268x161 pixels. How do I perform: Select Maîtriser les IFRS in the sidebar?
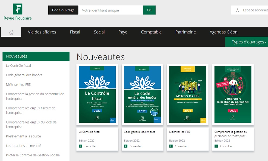pyautogui.click(x=18, y=84)
